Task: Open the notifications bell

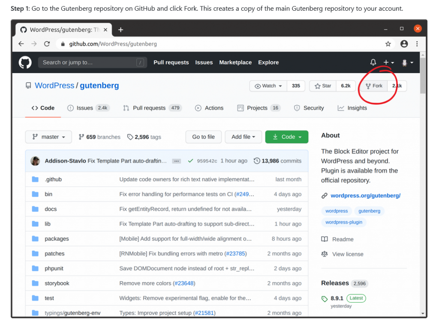Action: pos(373,62)
